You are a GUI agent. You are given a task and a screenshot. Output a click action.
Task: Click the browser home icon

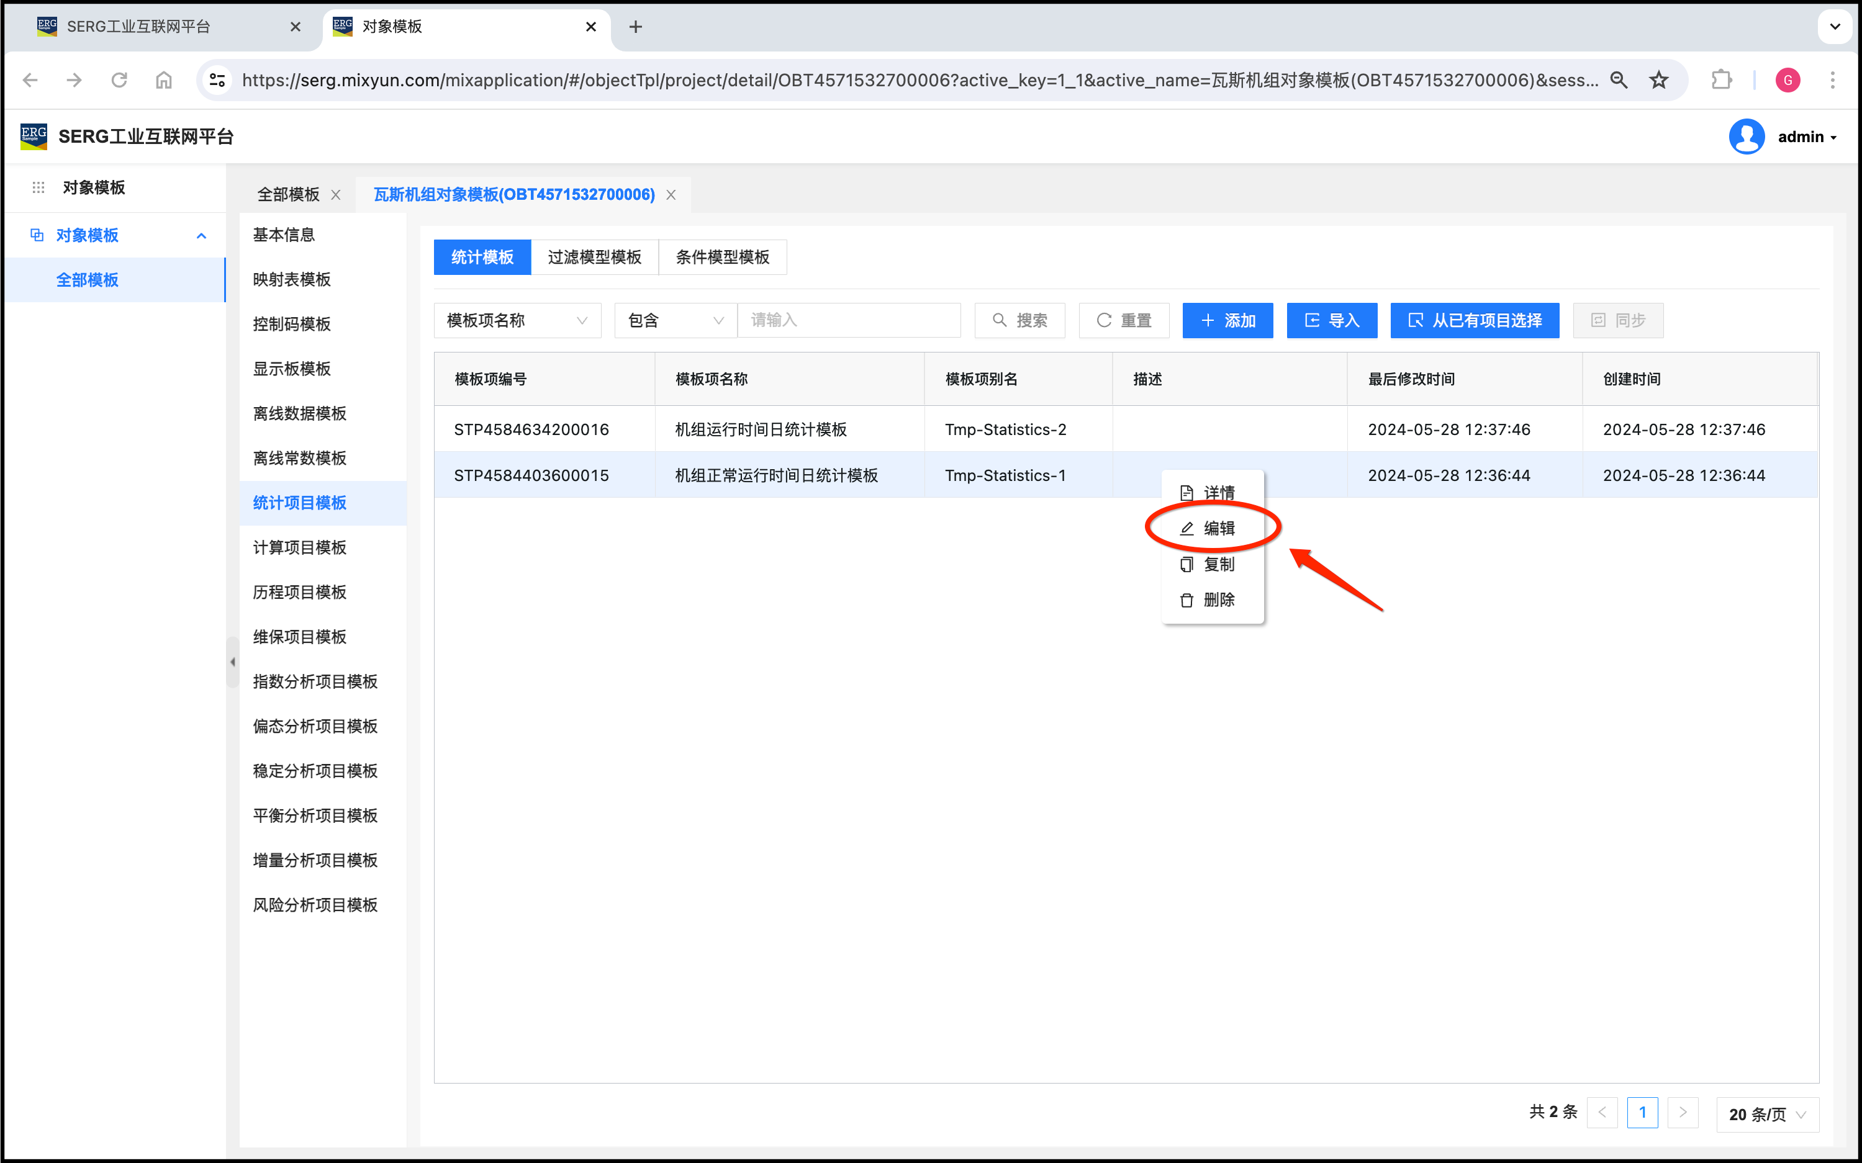tap(164, 80)
